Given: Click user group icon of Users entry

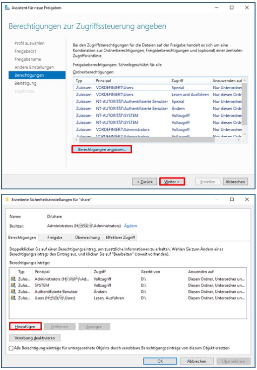Looking at the screenshot, I should point(13,298).
